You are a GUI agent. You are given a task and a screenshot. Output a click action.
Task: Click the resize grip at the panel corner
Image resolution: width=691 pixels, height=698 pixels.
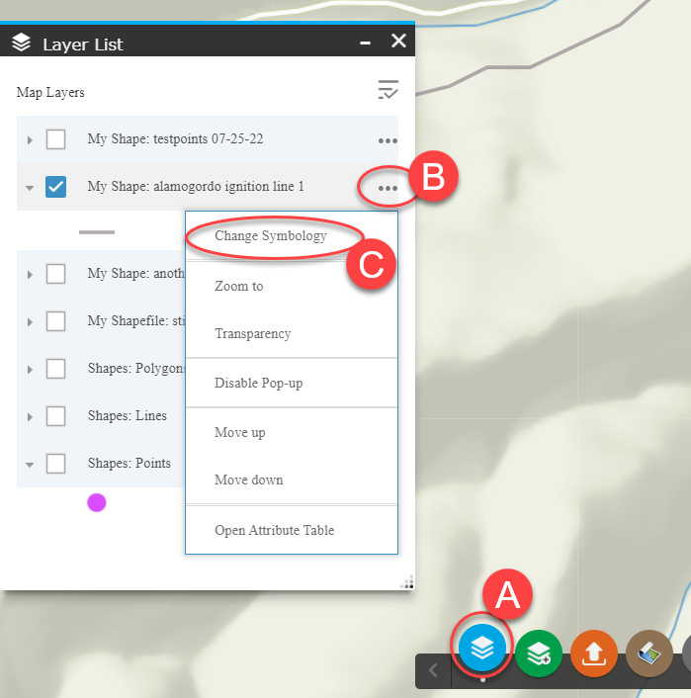407,582
